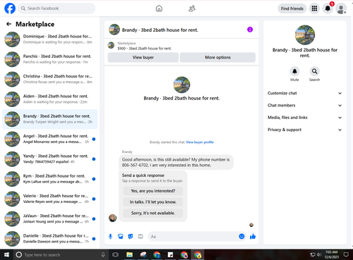353x260 pixels.
Task: Click Brandy's avatar beside quick responses
Action: pos(112,218)
